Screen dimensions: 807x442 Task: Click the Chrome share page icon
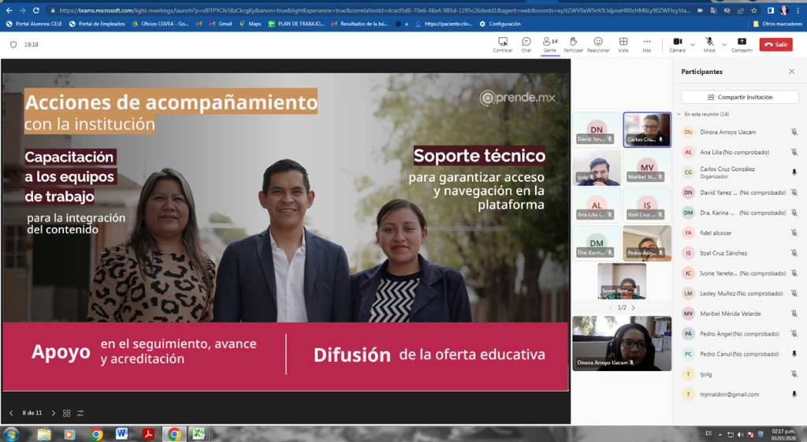point(740,10)
